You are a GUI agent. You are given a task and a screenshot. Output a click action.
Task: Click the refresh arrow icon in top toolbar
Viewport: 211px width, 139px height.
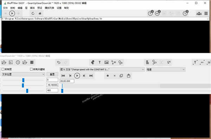[33, 13]
